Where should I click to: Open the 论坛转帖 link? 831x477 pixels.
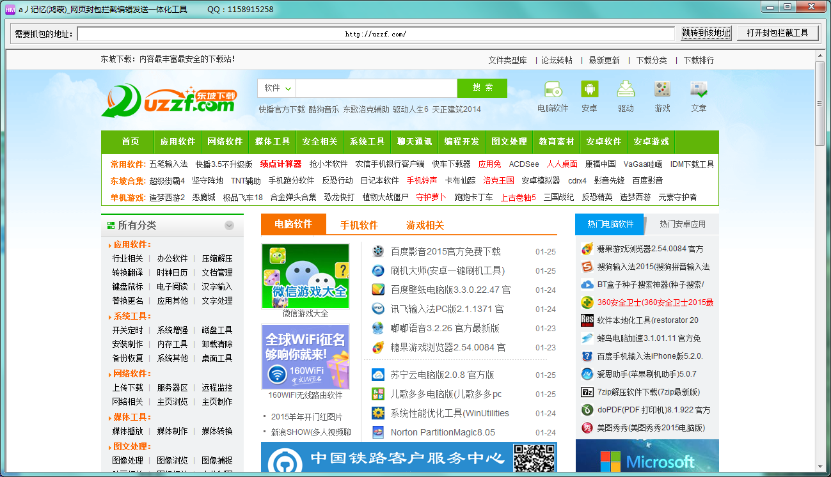tap(557, 60)
